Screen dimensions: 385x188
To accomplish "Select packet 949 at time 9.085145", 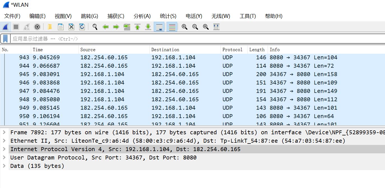I will click(192, 108).
